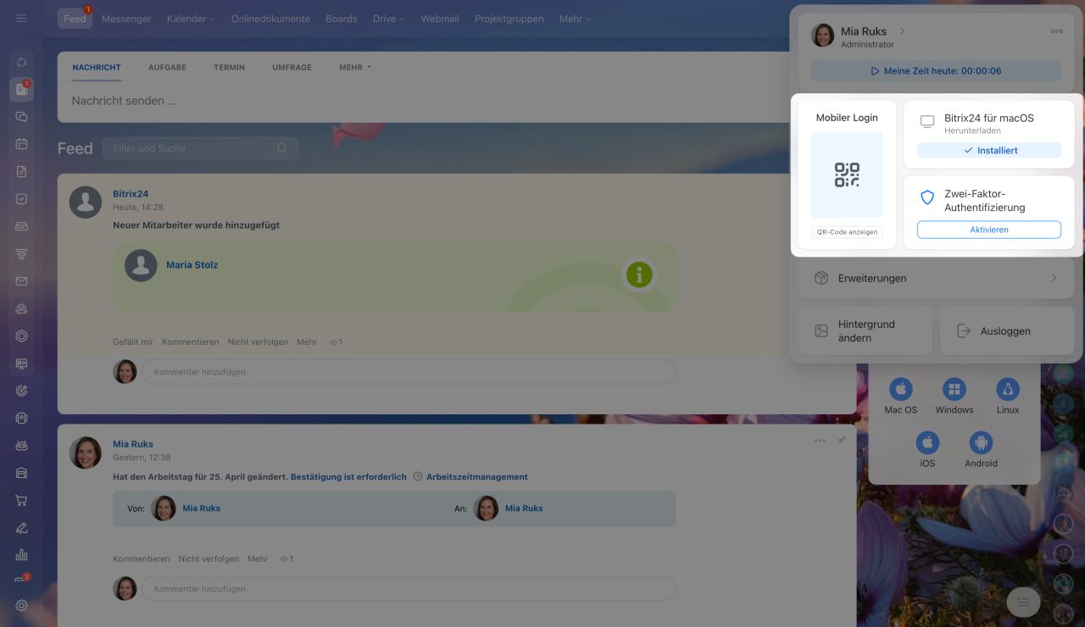The image size is (1085, 627).
Task: Open the people group icon in the sidebar
Action: click(x=21, y=308)
